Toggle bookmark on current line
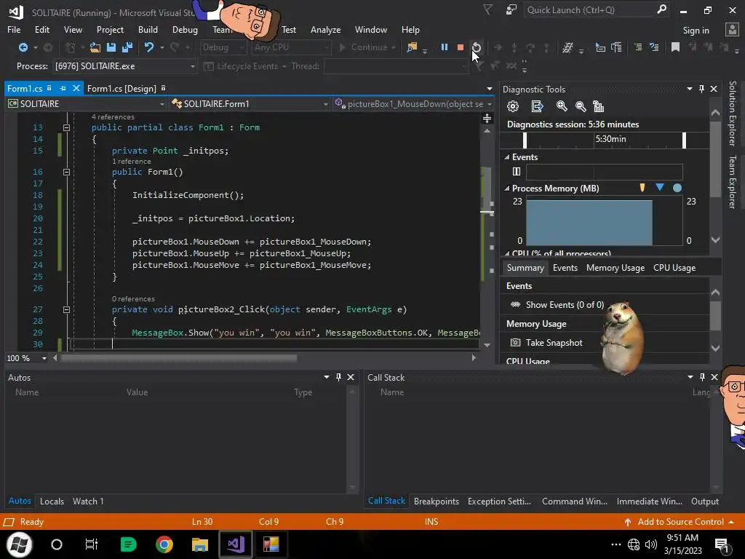745x559 pixels. tap(675, 47)
